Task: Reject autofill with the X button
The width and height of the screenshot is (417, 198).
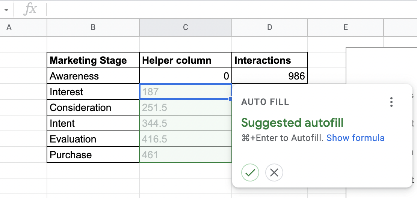Action: tap(274, 173)
